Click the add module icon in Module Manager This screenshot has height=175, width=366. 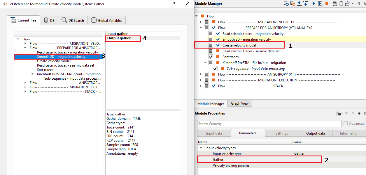[x=286, y=4]
